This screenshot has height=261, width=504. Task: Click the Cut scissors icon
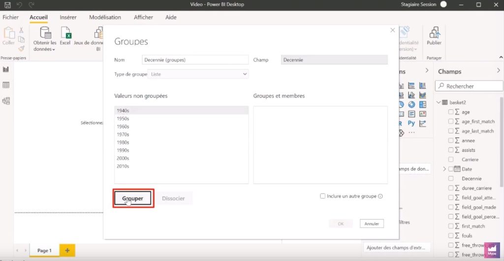pyautogui.click(x=21, y=30)
